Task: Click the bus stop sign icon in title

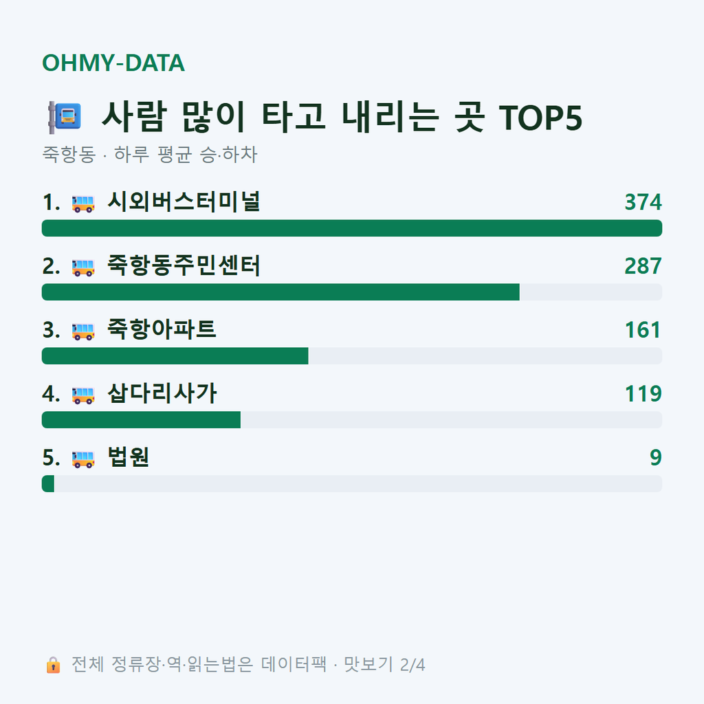Action: 65,117
